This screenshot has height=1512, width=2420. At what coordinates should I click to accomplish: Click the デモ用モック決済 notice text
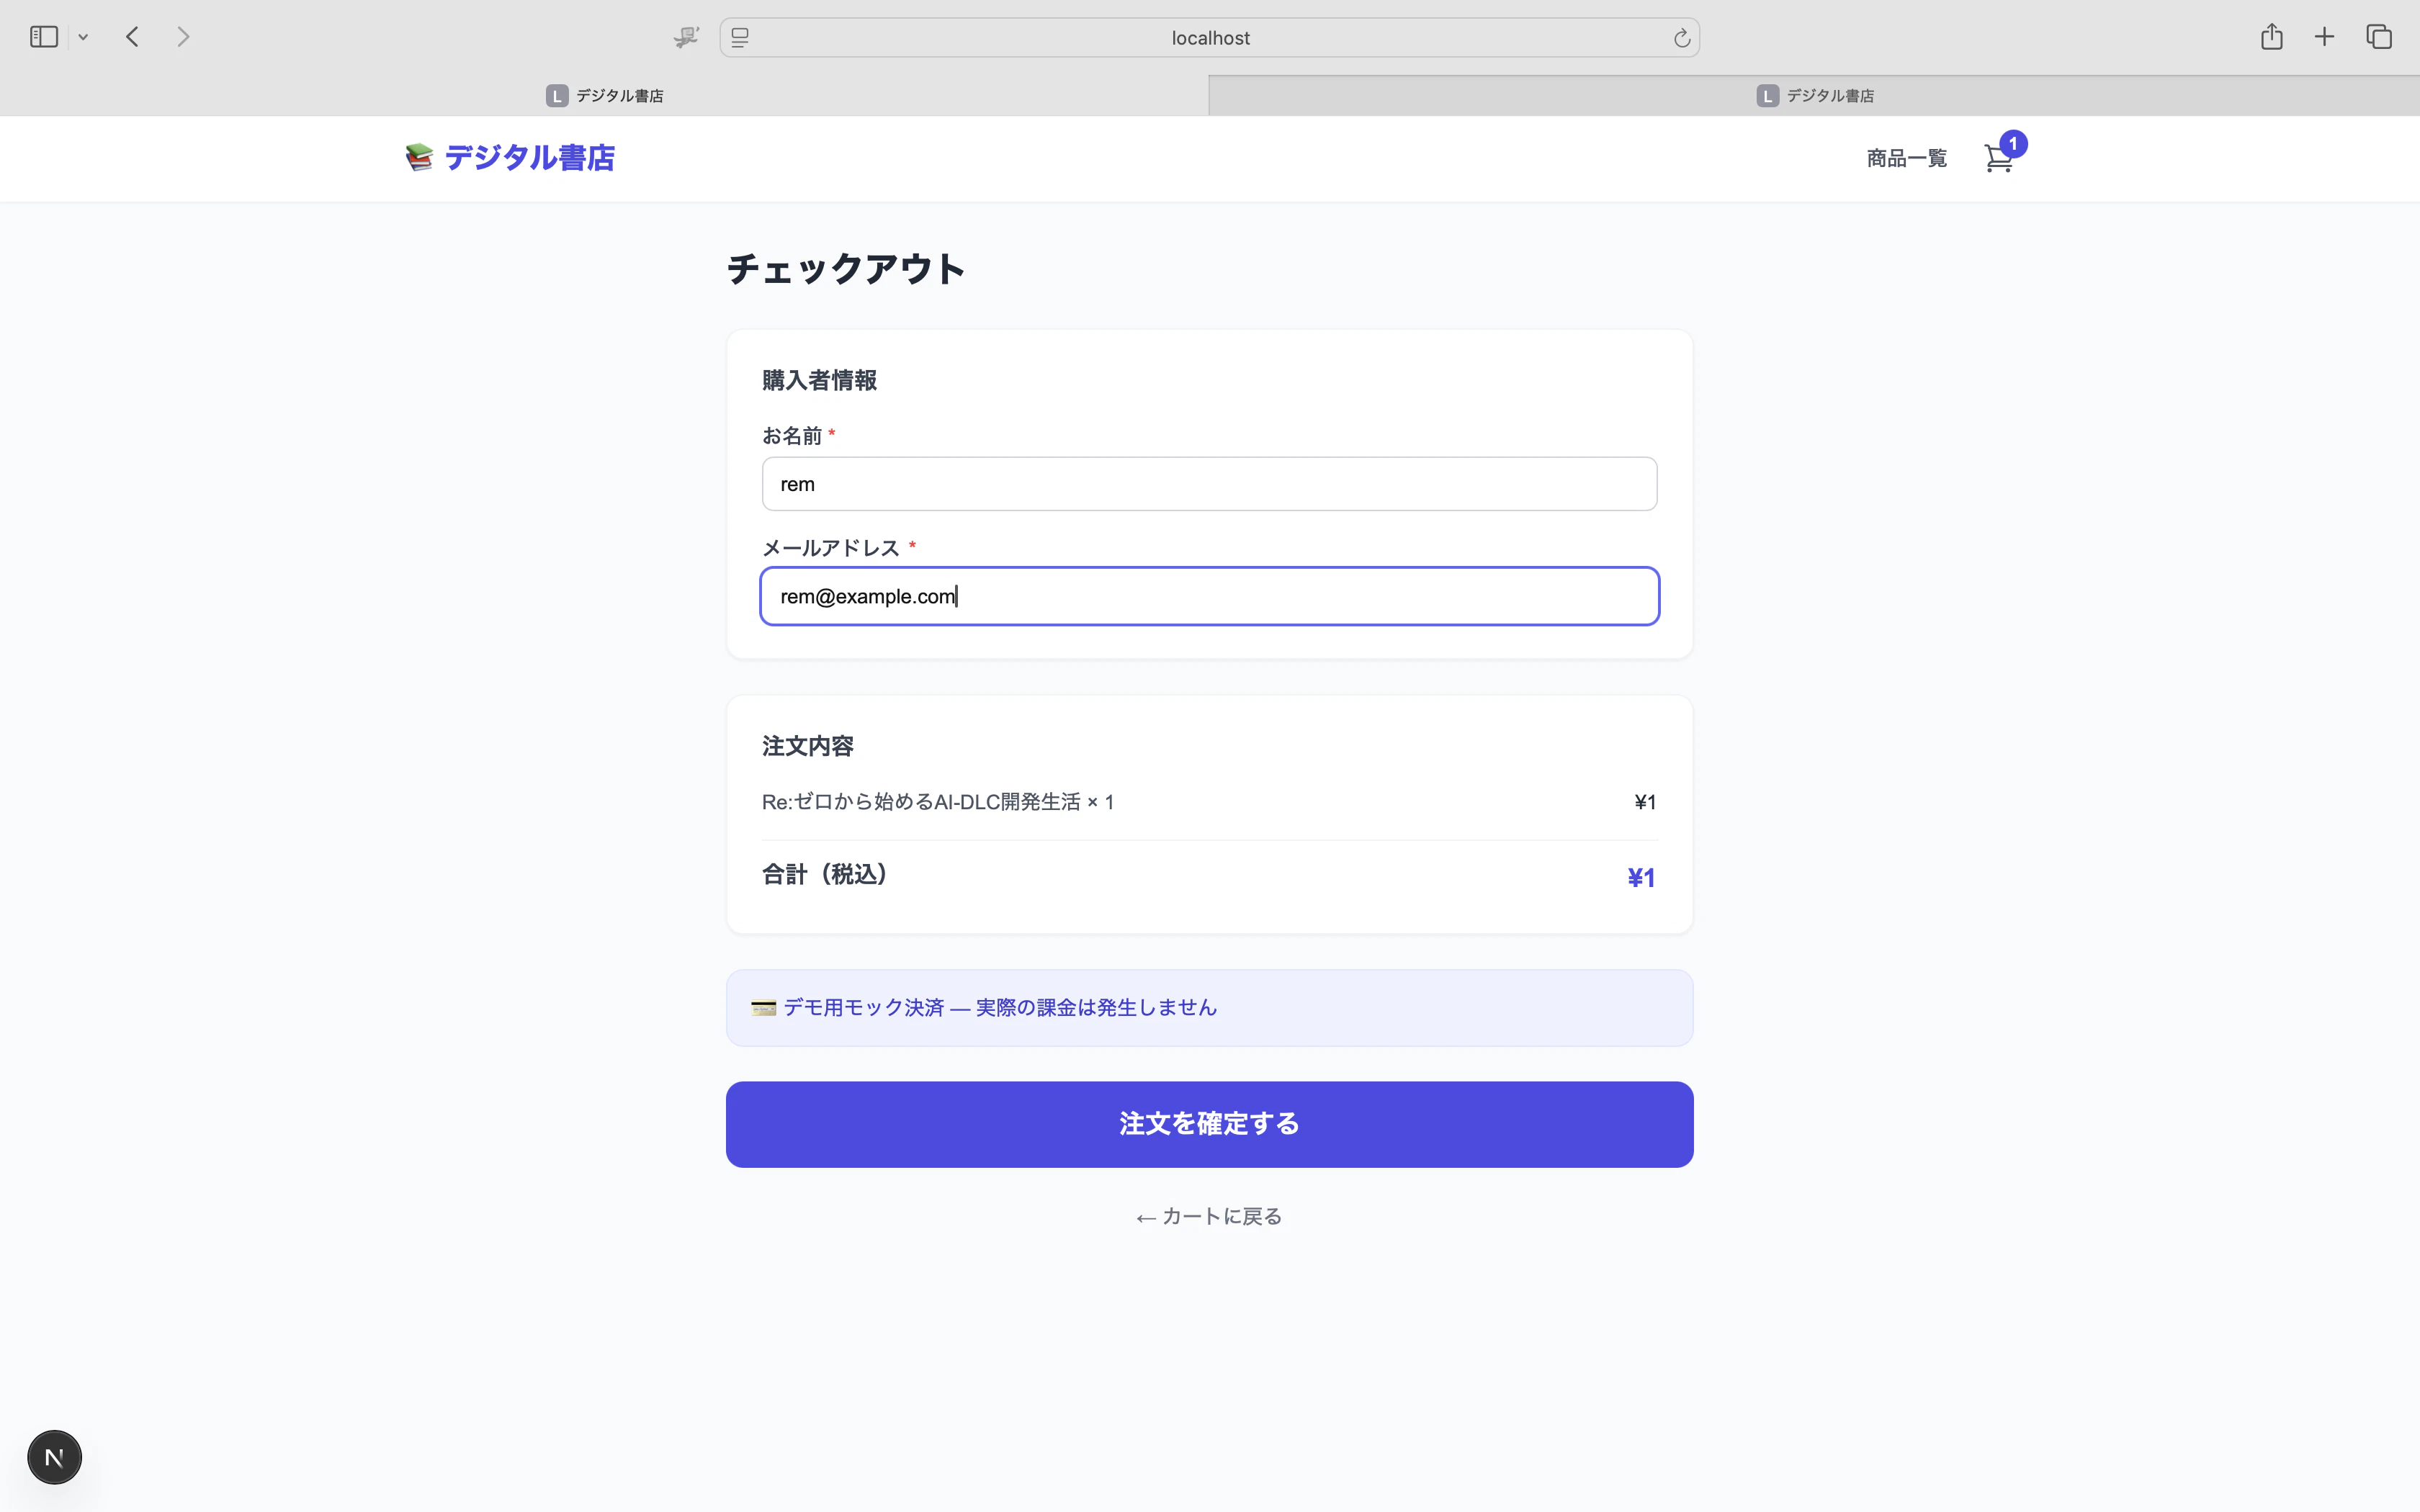point(999,1008)
